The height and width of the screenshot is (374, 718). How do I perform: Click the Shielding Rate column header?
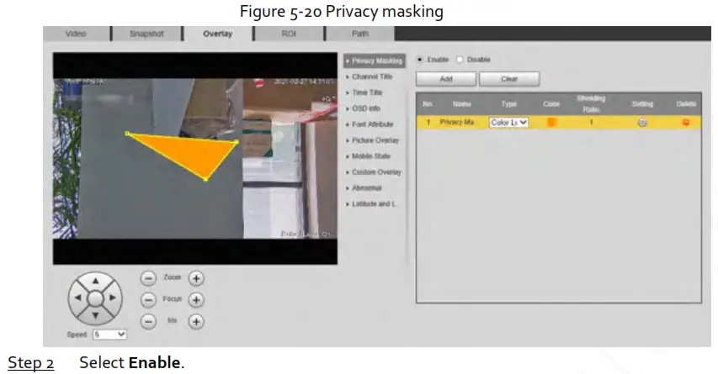click(591, 103)
